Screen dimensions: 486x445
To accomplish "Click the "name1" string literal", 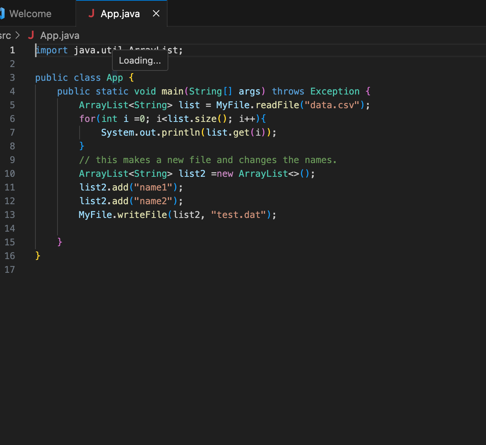I will (x=153, y=187).
